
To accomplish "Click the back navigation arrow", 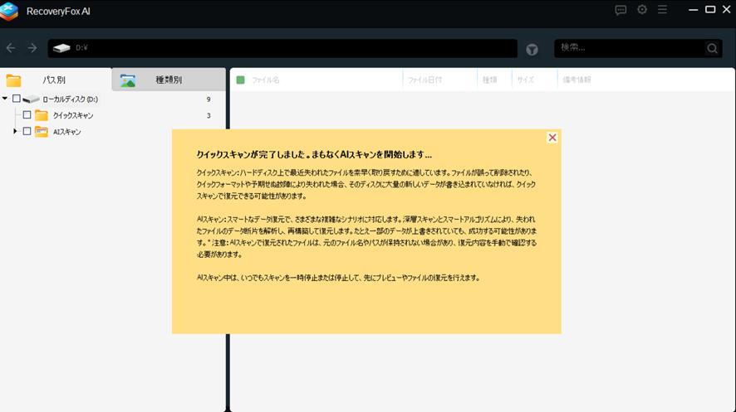I will (10, 48).
